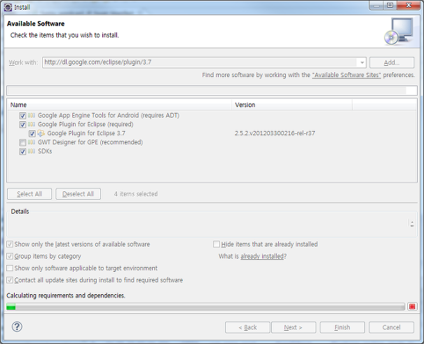The image size is (424, 344).
Task: Close the Install dialog window
Action: coord(409,5)
